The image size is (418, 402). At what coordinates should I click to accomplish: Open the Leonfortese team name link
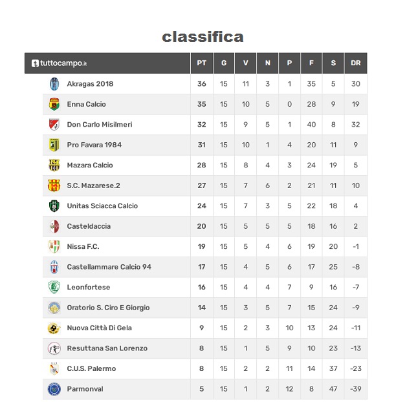[x=89, y=287]
